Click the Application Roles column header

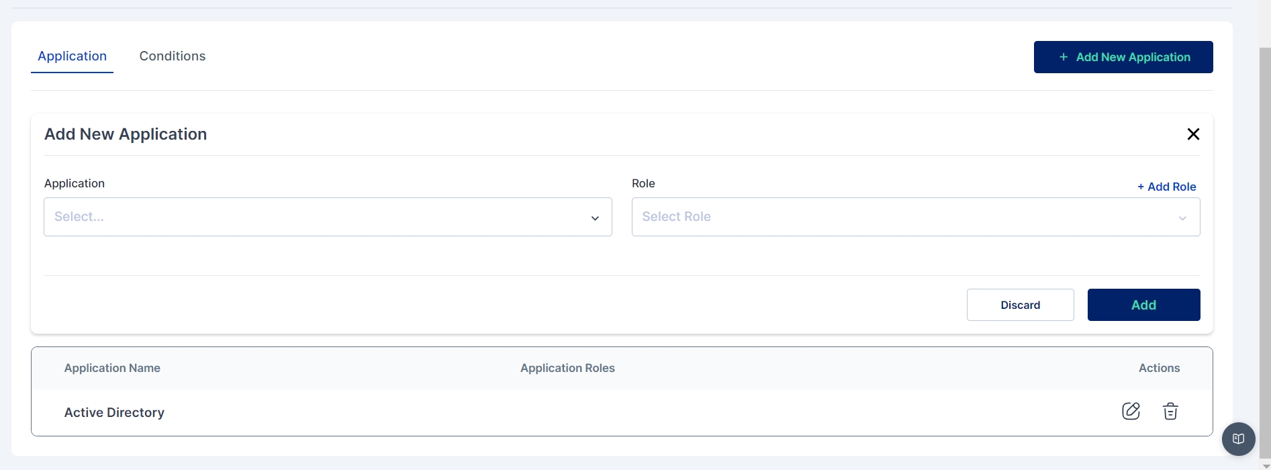click(567, 368)
